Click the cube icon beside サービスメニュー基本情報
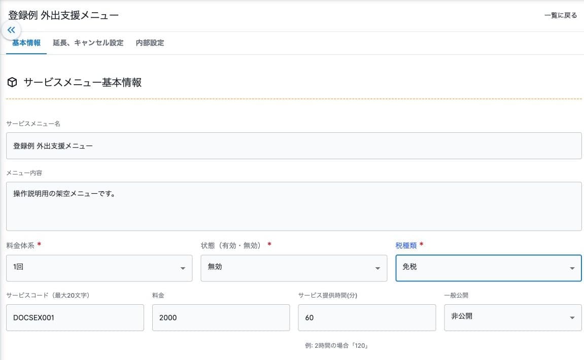This screenshot has width=584, height=360. point(12,82)
